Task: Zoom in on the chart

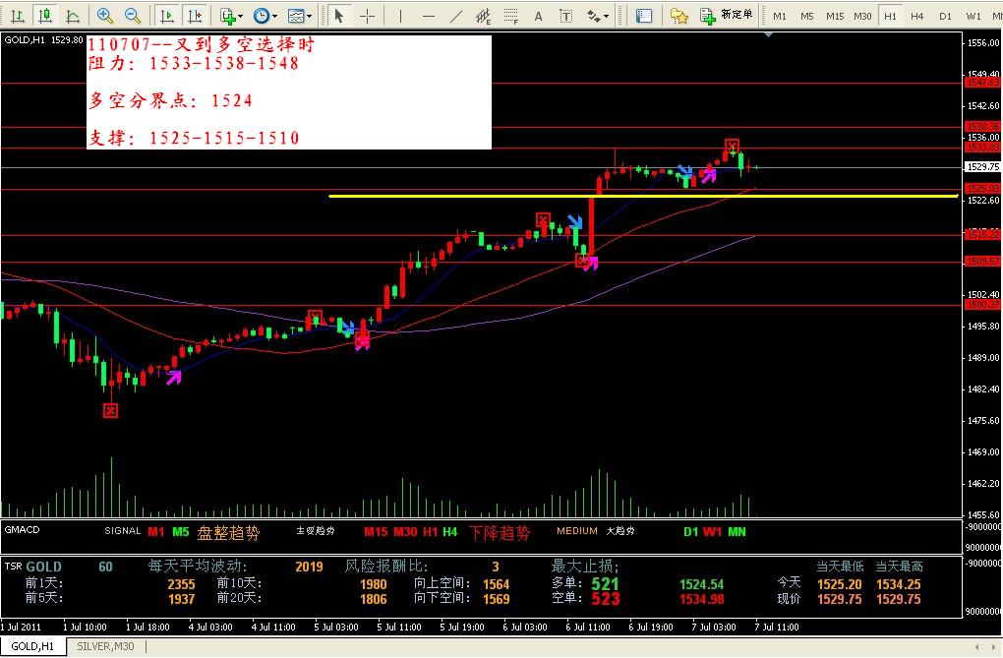Action: pyautogui.click(x=105, y=16)
